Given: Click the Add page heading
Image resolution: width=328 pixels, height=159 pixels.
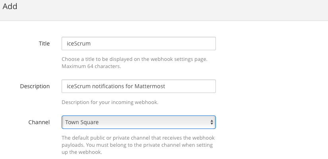Looking at the screenshot, I should pyautogui.click(x=10, y=6).
